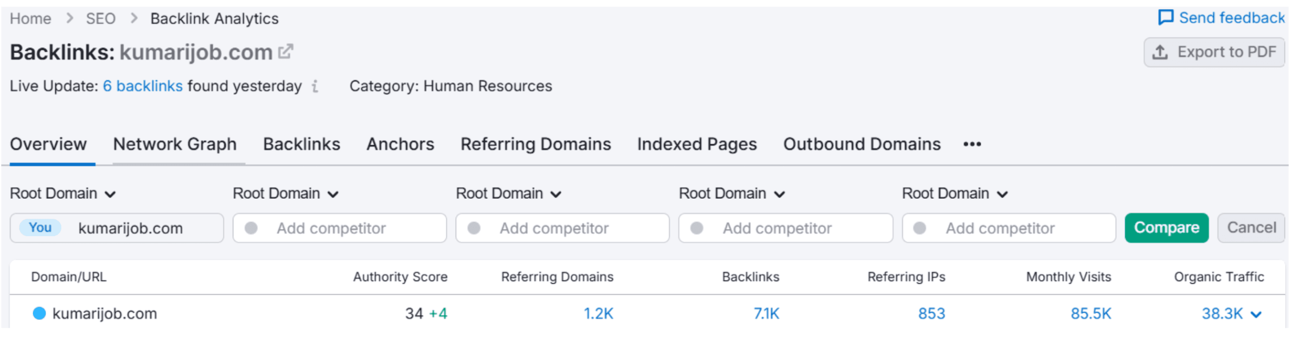Click the kumarijob.com page title domain
This screenshot has width=1304, height=338.
[196, 52]
